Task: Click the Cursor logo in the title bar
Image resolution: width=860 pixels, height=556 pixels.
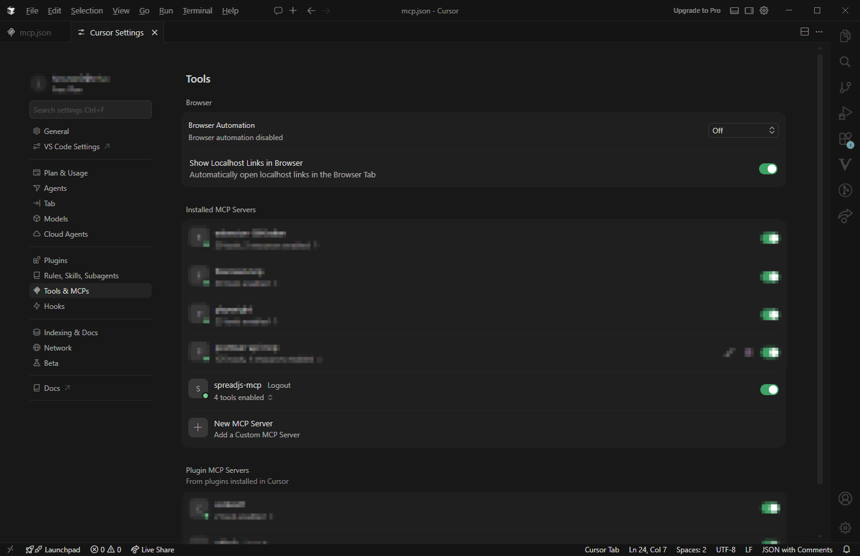Action: click(x=11, y=10)
